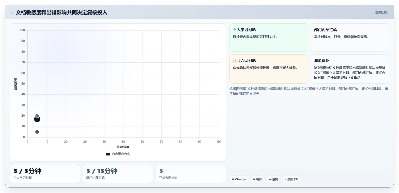This screenshot has height=193, width=399.
Task: Click the x-axis label 影响强度
Action: pos(123,147)
